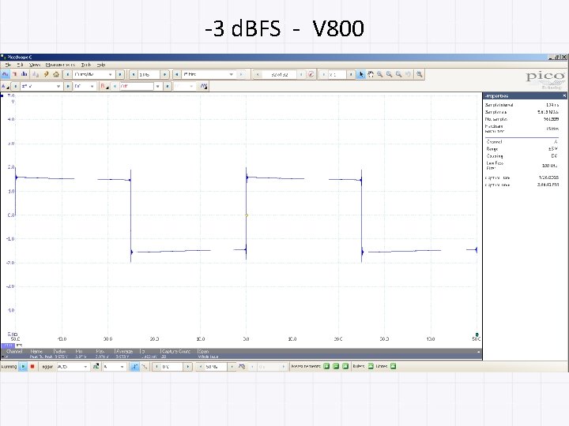This screenshot has height=426, width=569.
Task: Open the Tools menu
Action: pos(86,65)
